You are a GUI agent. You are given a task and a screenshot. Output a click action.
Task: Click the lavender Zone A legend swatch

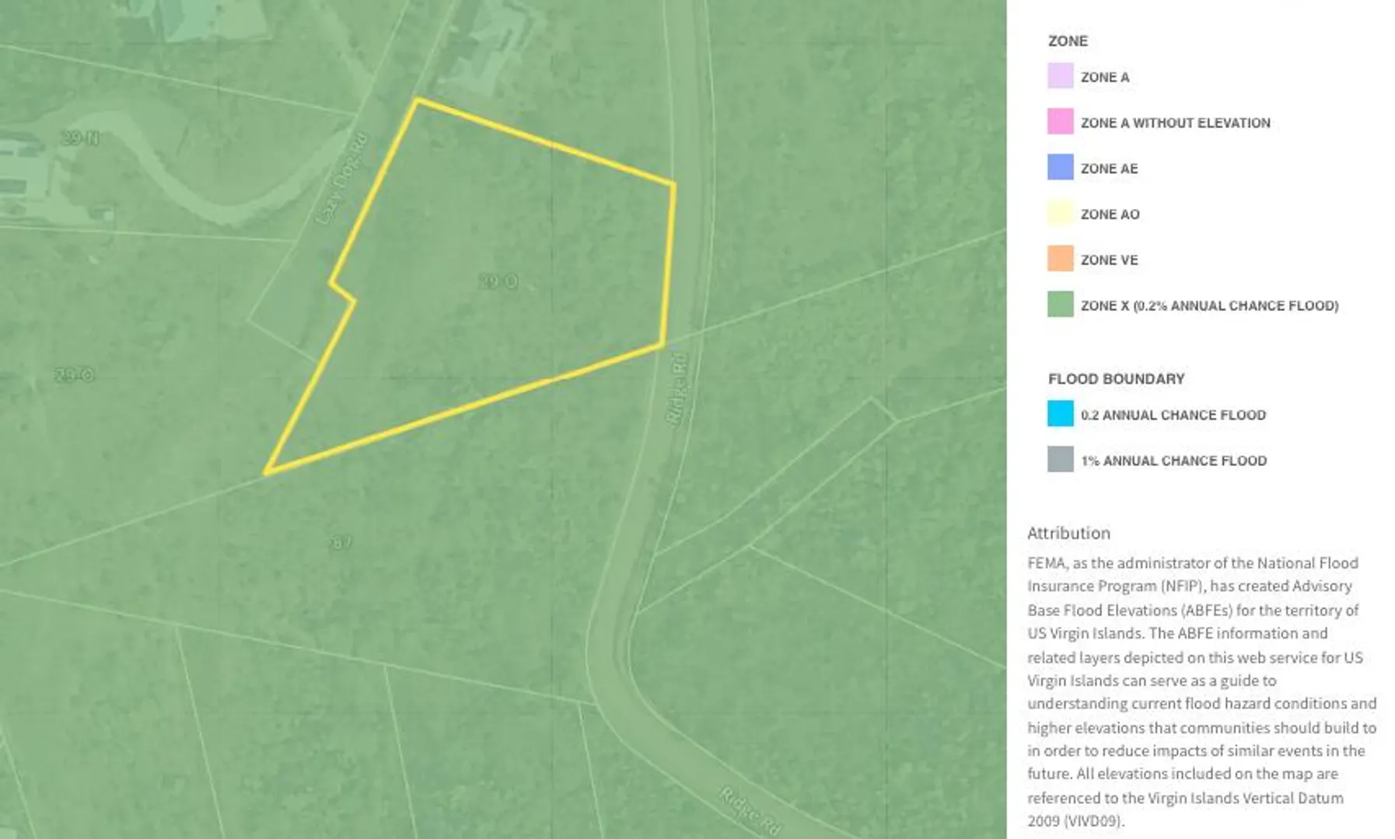[x=1060, y=76]
